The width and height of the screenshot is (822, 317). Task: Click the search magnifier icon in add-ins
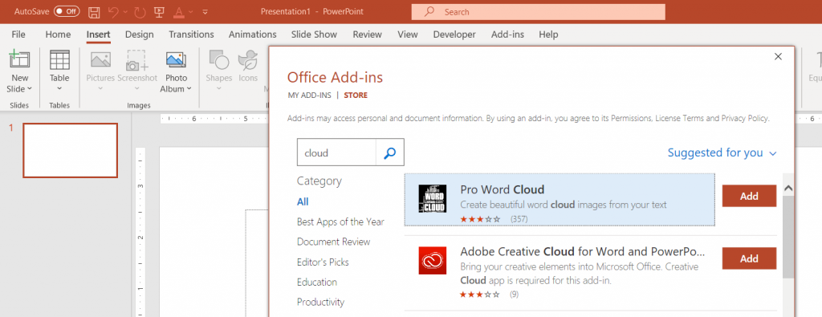point(389,152)
